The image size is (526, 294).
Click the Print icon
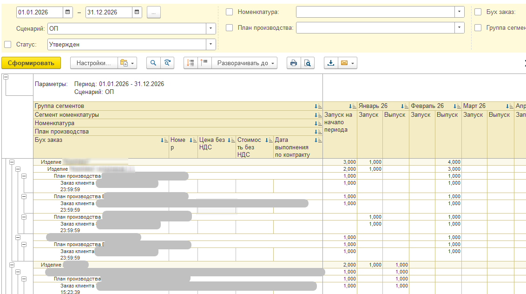coord(293,63)
